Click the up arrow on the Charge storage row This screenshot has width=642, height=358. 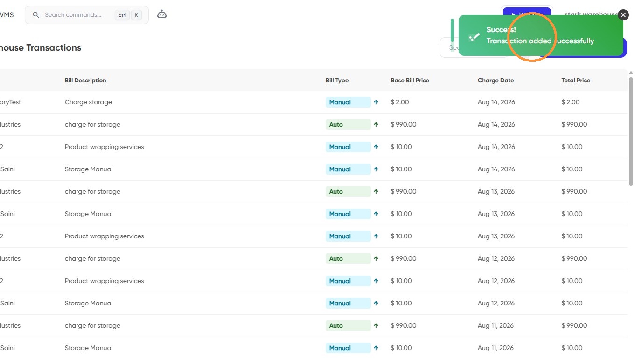(376, 102)
